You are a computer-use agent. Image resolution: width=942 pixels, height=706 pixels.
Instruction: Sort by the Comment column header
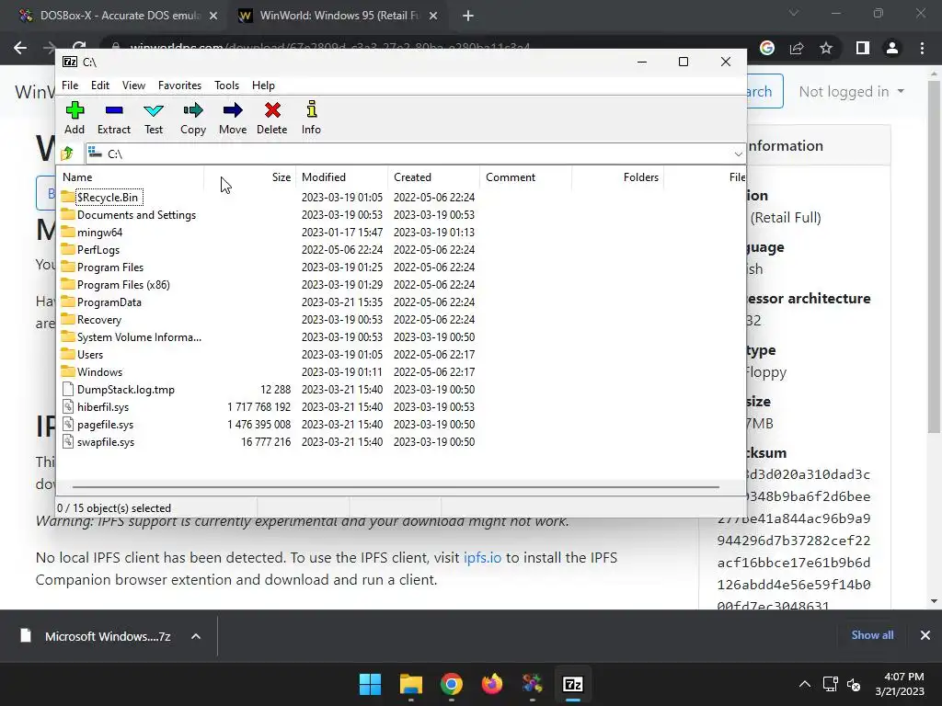[525, 177]
